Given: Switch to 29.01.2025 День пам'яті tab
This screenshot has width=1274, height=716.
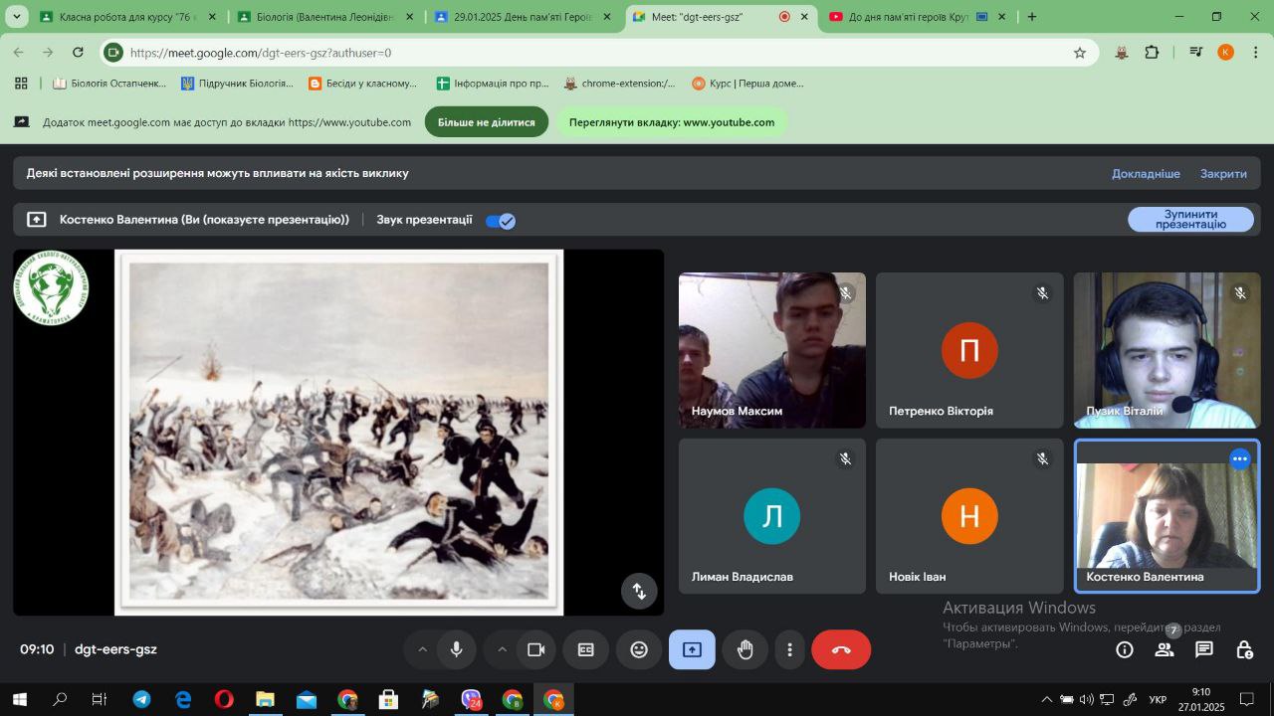Looking at the screenshot, I should 524,17.
